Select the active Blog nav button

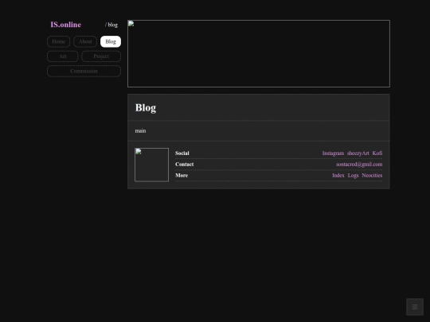coord(111,41)
